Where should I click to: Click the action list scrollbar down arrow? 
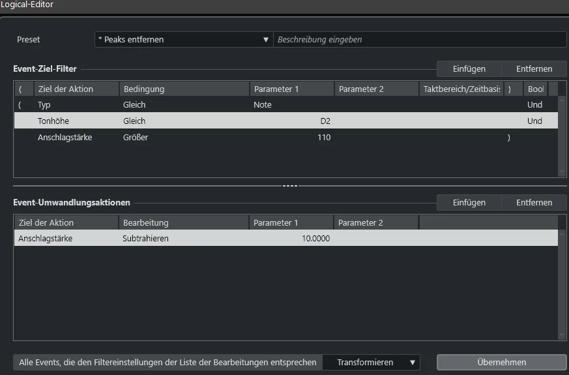(x=562, y=335)
